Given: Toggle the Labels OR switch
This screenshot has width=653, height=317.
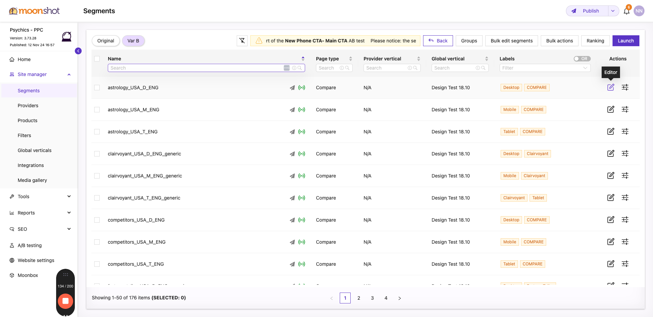Looking at the screenshot, I should [582, 59].
